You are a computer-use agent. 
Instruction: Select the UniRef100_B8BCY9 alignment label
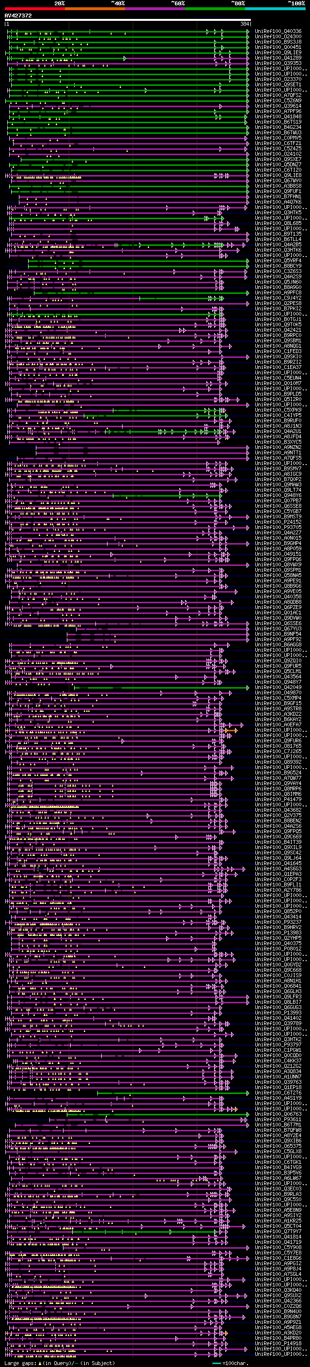click(278, 266)
